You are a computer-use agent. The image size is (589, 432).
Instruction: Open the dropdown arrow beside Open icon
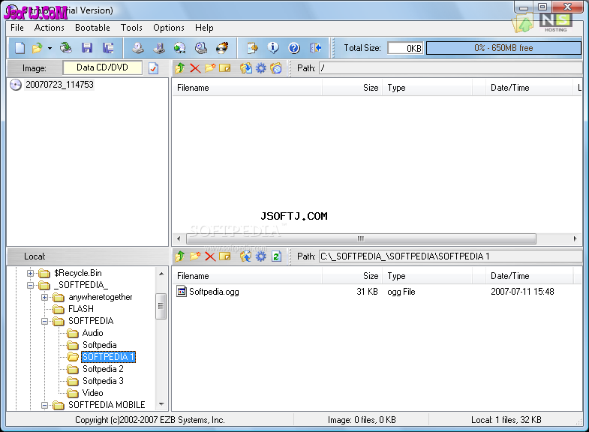[x=50, y=48]
